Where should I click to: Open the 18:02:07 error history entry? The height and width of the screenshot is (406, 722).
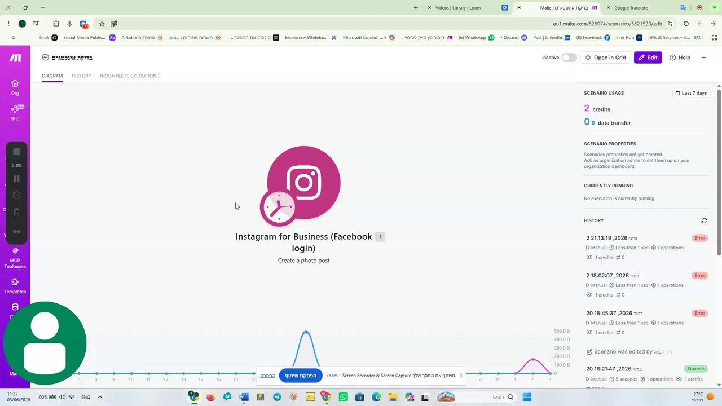646,285
